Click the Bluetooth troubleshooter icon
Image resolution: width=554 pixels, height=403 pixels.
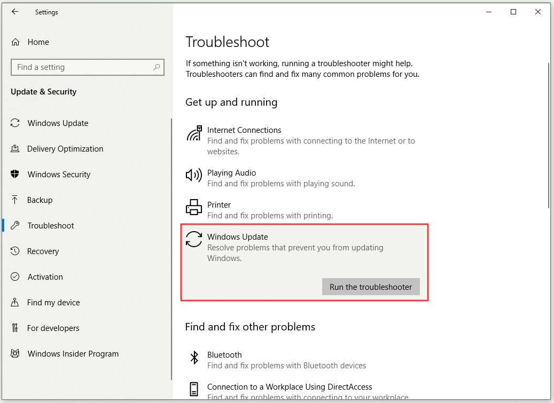coord(194,358)
